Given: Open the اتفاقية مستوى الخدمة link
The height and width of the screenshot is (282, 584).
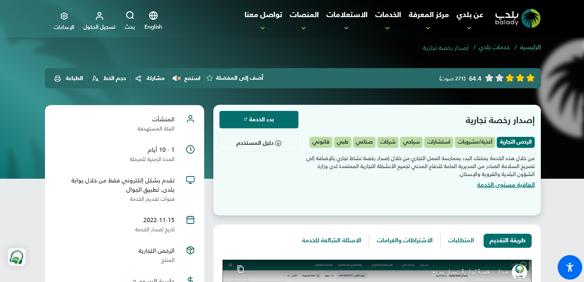Looking at the screenshot, I should coord(506,185).
